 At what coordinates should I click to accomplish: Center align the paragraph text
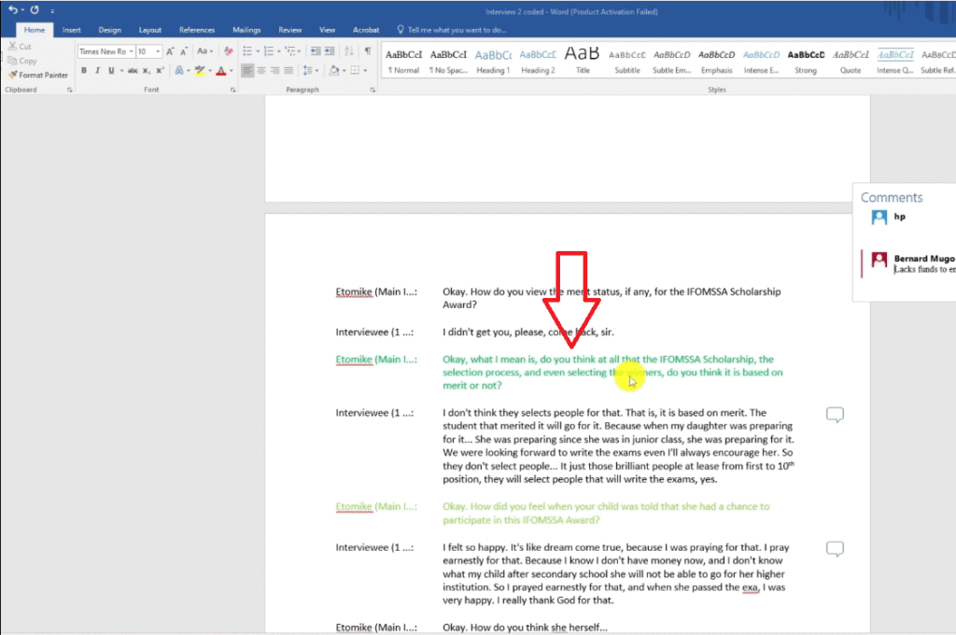pos(262,71)
